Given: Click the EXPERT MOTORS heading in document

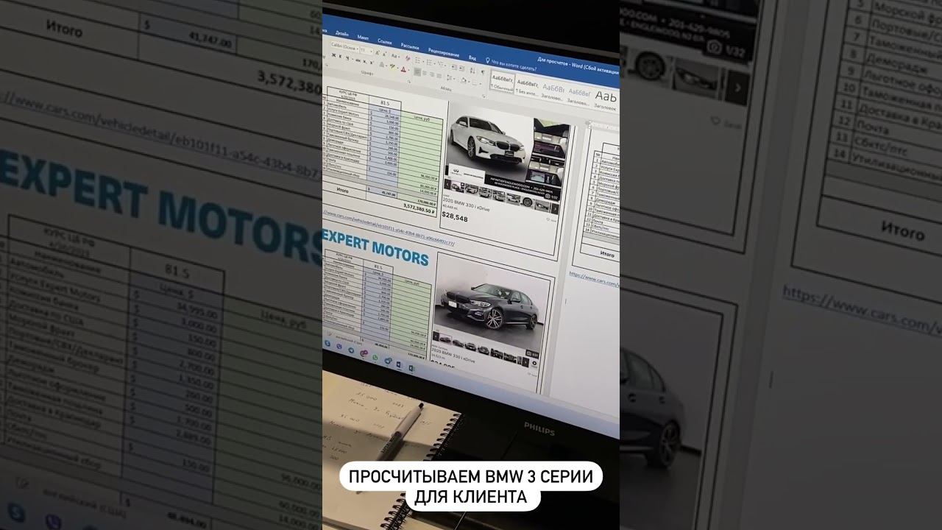Looking at the screenshot, I should pyautogui.click(x=375, y=249).
